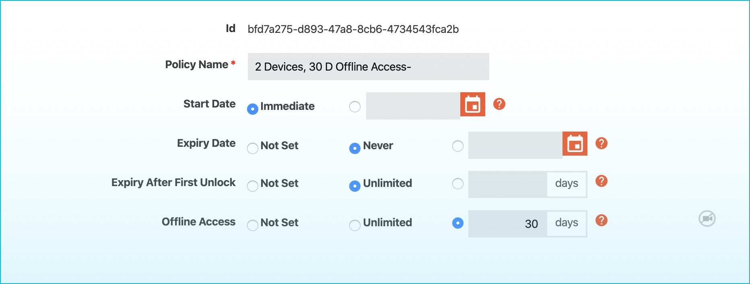The height and width of the screenshot is (284, 750).
Task: Click the Offline Access help icon
Action: point(601,220)
